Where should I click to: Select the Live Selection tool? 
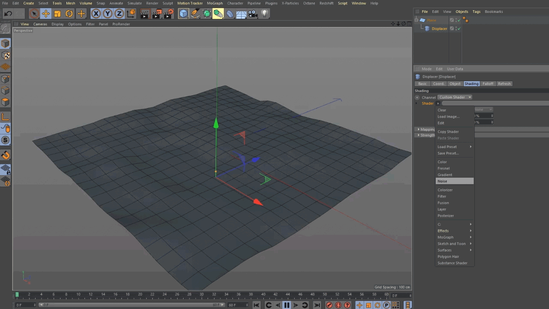34,14
